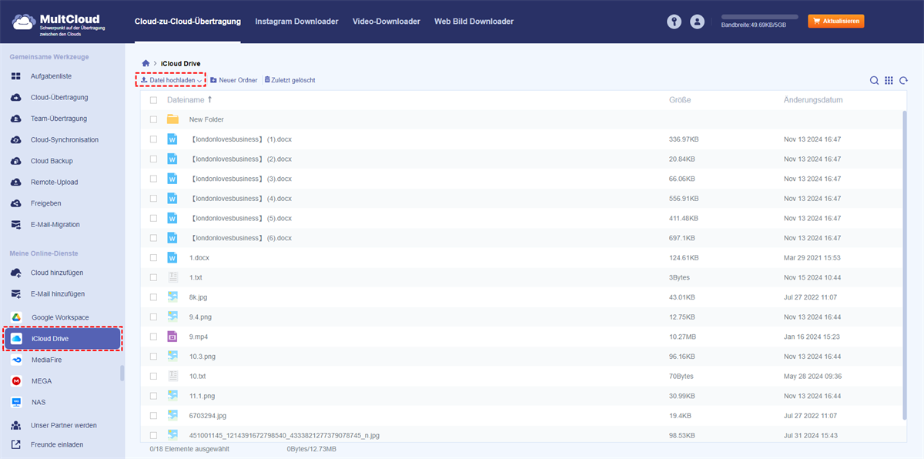Click the Änderungsdatum column header
The width and height of the screenshot is (924, 459).
tap(813, 100)
